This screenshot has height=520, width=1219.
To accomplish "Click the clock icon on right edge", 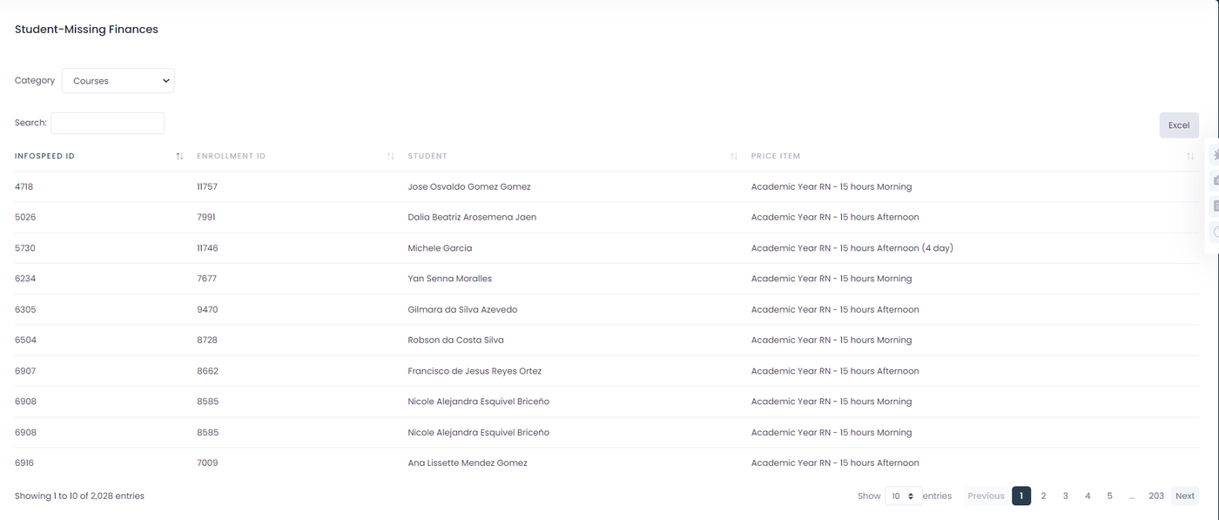I will (1216, 232).
